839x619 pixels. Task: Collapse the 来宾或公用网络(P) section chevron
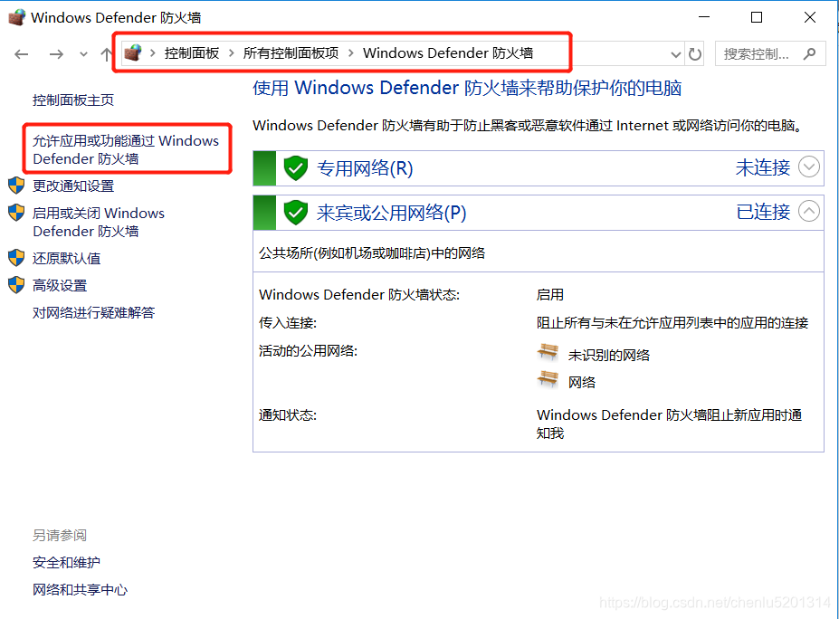pyautogui.click(x=808, y=212)
